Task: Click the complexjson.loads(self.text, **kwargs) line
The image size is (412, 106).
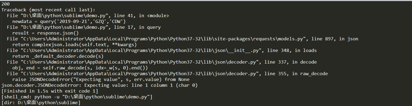Action: pyautogui.click(x=74, y=45)
